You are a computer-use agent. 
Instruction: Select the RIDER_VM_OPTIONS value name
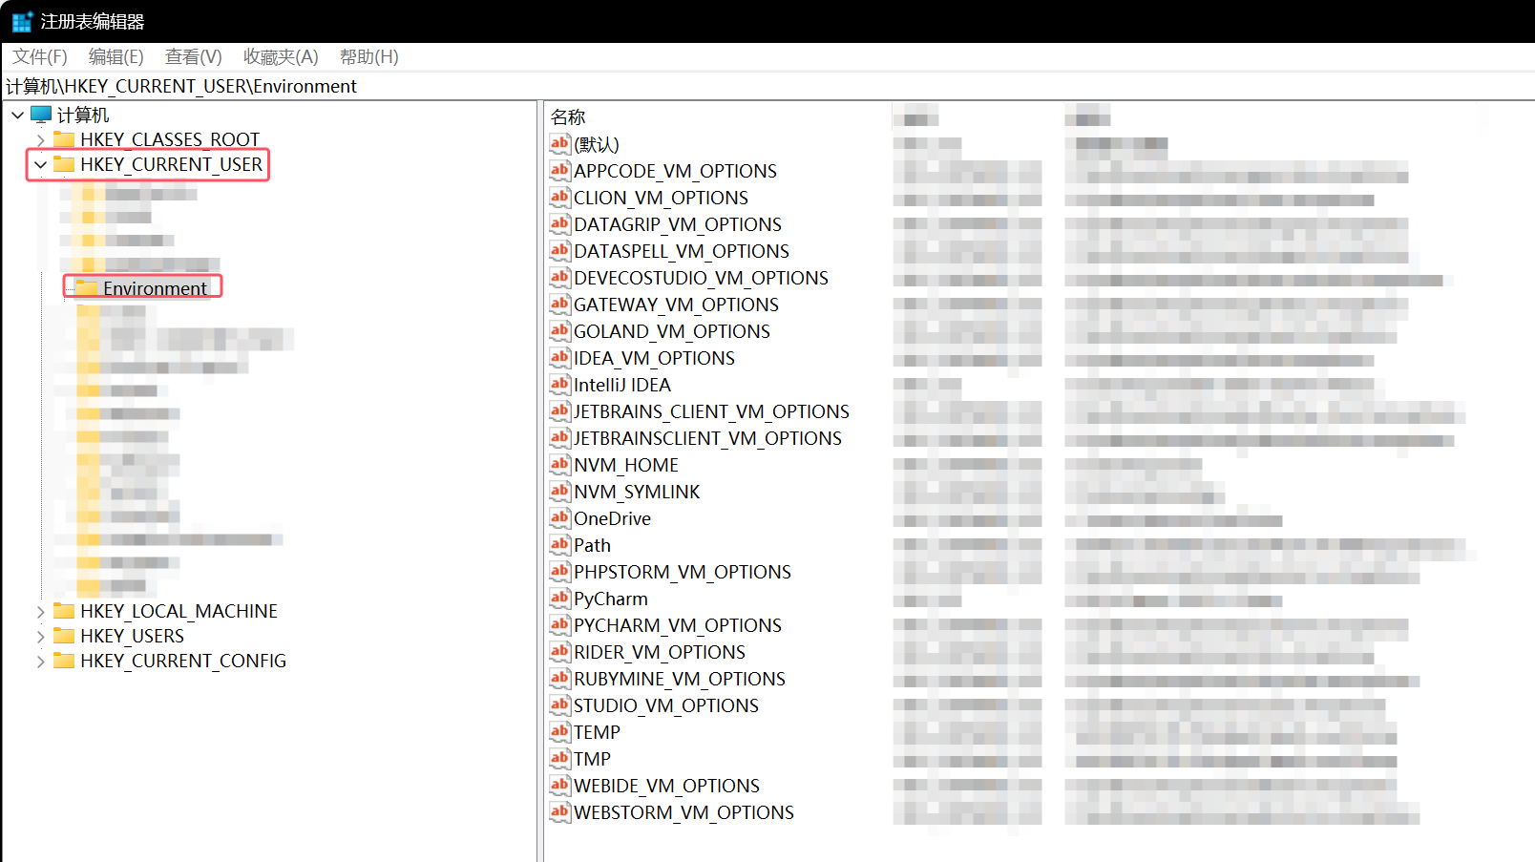(x=660, y=652)
